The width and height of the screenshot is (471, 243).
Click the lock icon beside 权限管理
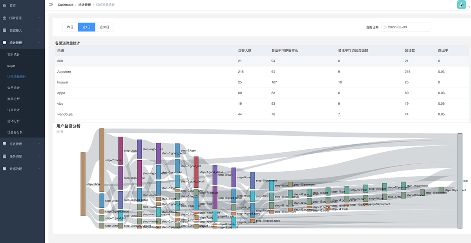[4, 18]
